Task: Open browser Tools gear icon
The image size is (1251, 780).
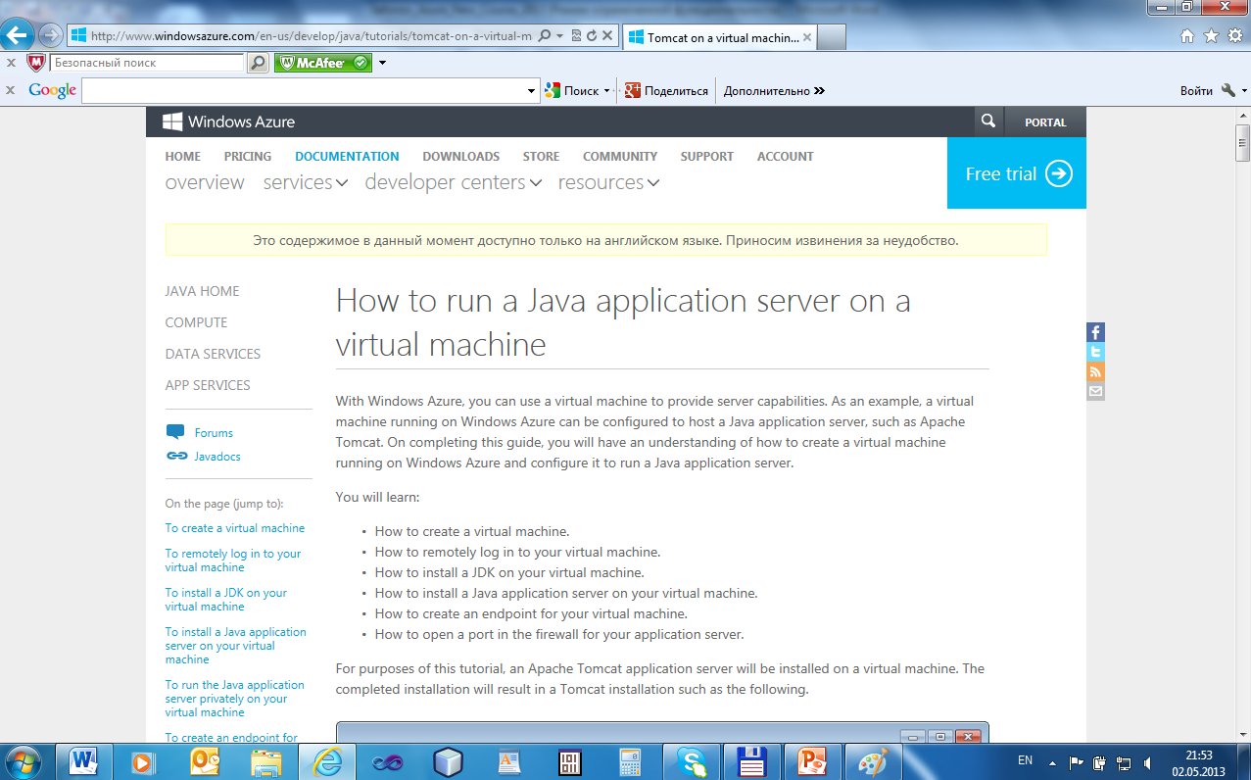Action: 1234,36
